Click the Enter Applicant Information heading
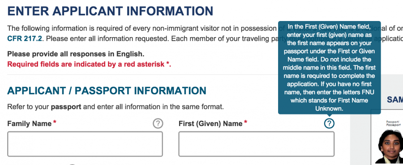The image size is (403, 165). click(x=110, y=11)
